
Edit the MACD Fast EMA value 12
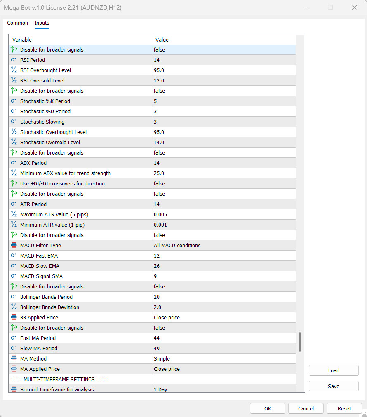pos(224,255)
